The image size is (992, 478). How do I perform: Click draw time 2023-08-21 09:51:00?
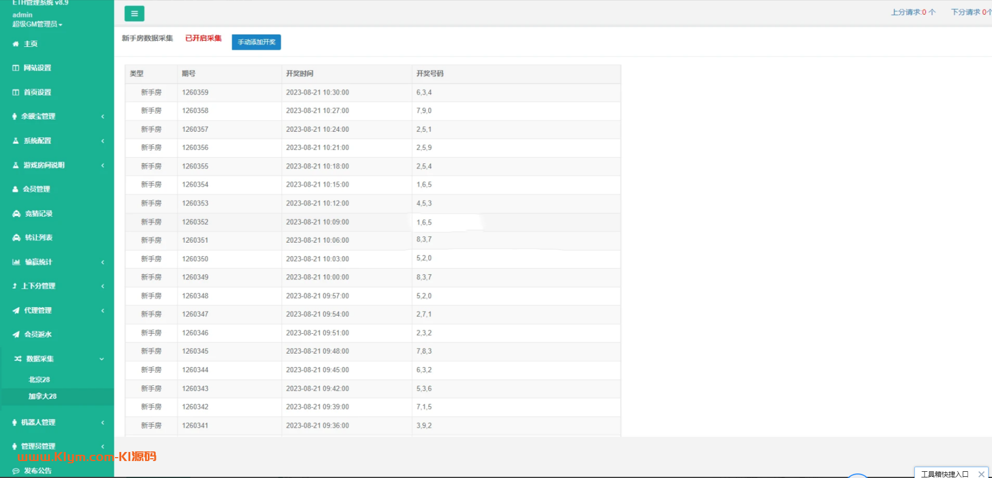point(318,333)
